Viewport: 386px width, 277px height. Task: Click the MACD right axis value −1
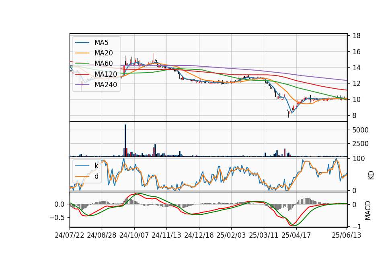(x=357, y=226)
